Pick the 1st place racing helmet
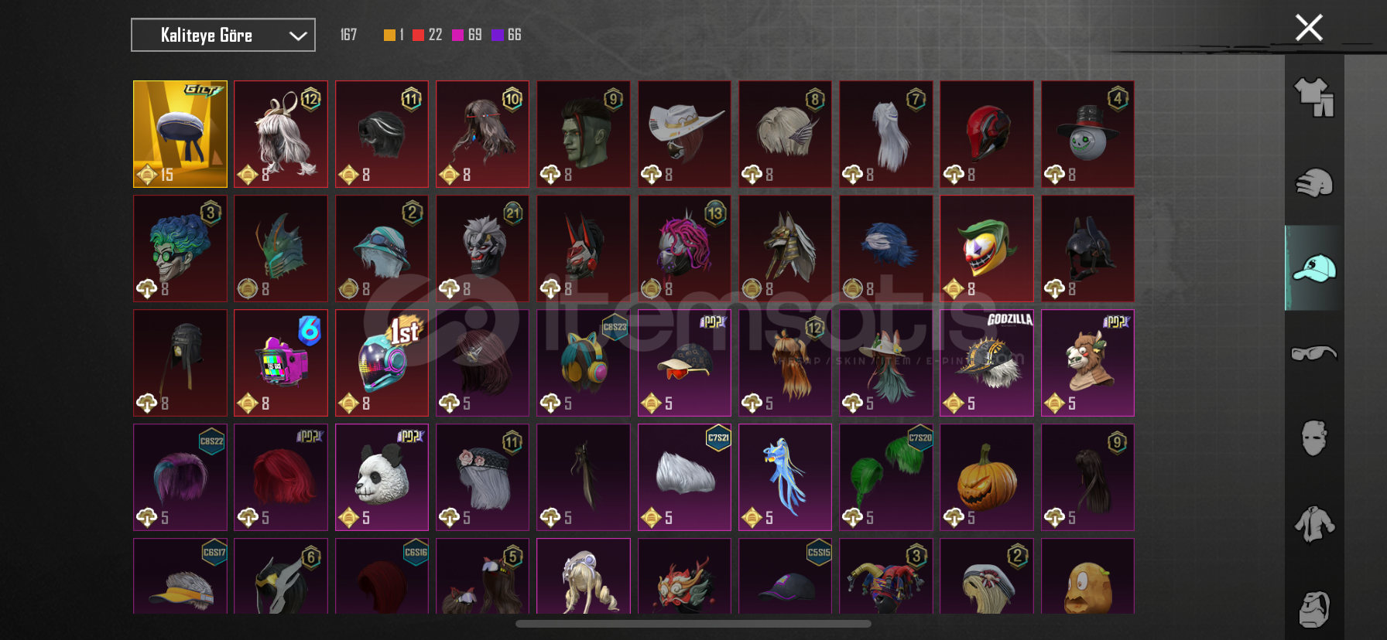The width and height of the screenshot is (1387, 640). click(382, 363)
